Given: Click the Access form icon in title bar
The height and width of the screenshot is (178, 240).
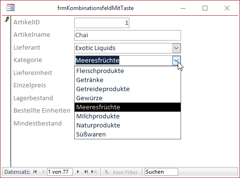Looking at the screenshot, I should (11, 8).
